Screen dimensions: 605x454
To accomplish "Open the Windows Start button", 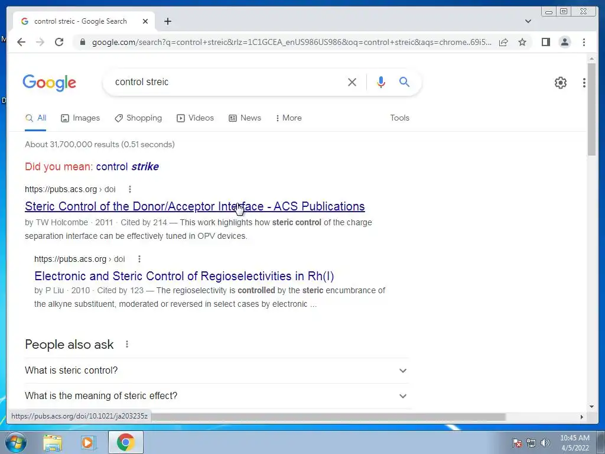I will (x=16, y=442).
